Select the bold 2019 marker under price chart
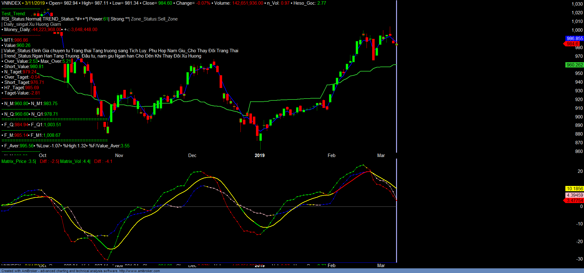584x273 pixels. point(259,155)
